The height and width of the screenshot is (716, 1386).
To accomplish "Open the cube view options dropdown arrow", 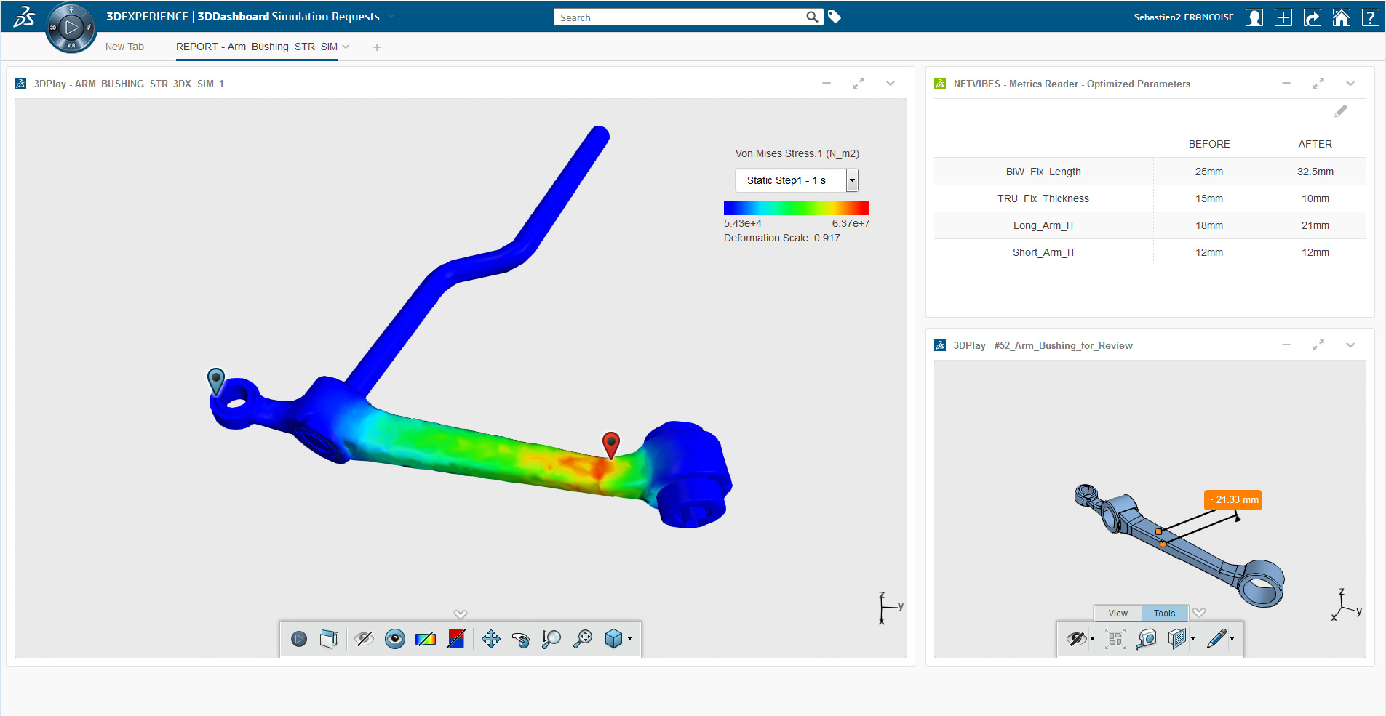I will click(x=630, y=640).
